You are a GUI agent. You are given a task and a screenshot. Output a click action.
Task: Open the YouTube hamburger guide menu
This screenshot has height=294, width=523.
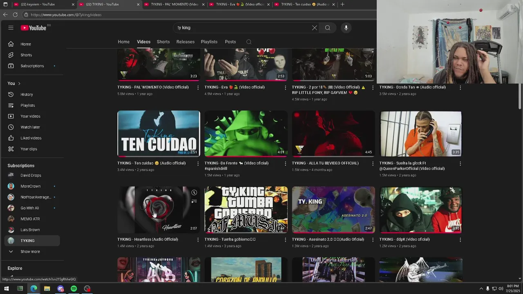pyautogui.click(x=11, y=28)
